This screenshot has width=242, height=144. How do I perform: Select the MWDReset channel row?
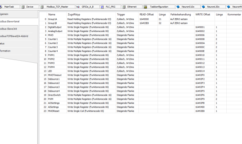(x=54, y=111)
